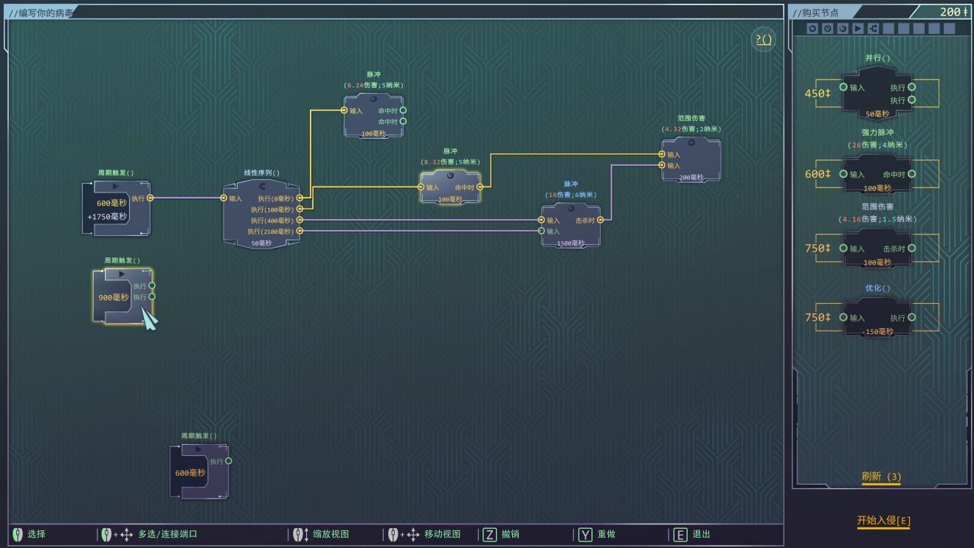Click the first circular-arrow filter icon in shop

click(812, 28)
